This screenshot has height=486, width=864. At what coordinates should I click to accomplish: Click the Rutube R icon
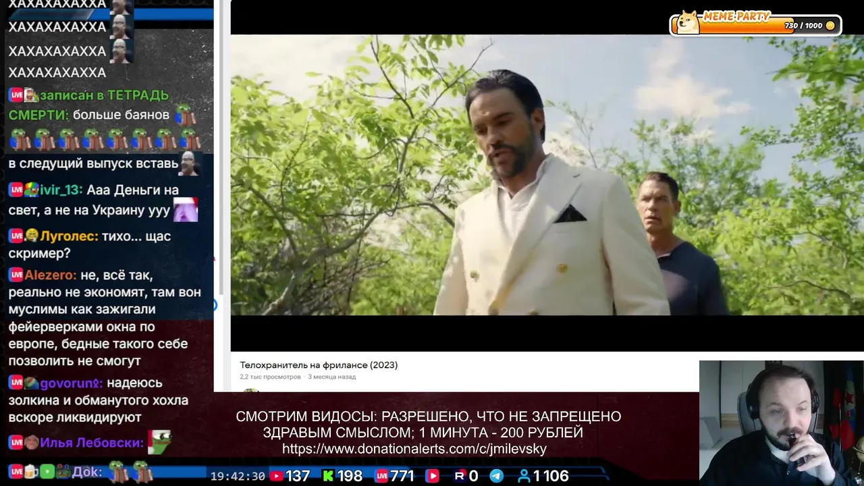(x=460, y=476)
